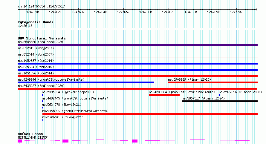The image size is (266, 144).
Task: Select the red bar under nsv5908969
Action: 213,82
